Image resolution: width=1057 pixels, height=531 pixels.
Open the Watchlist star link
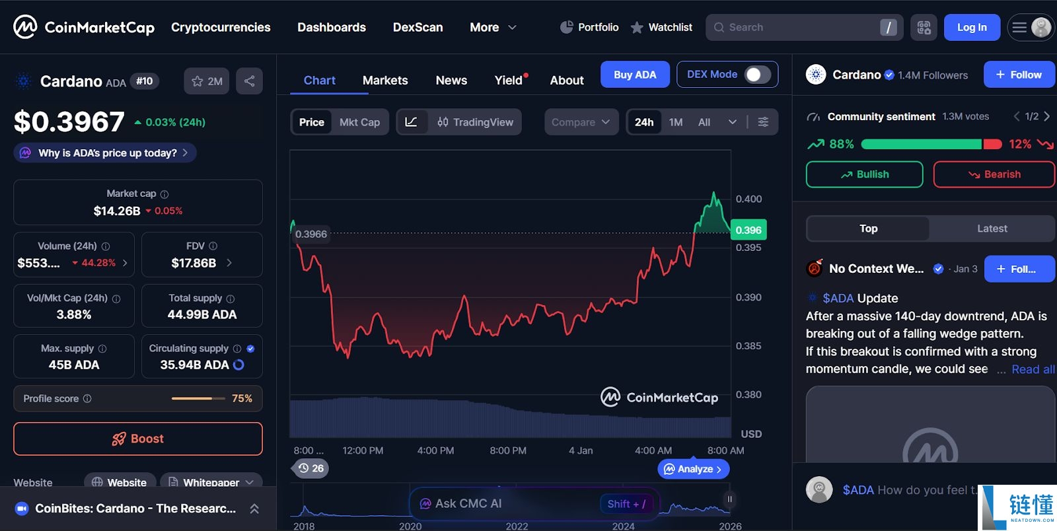point(661,27)
